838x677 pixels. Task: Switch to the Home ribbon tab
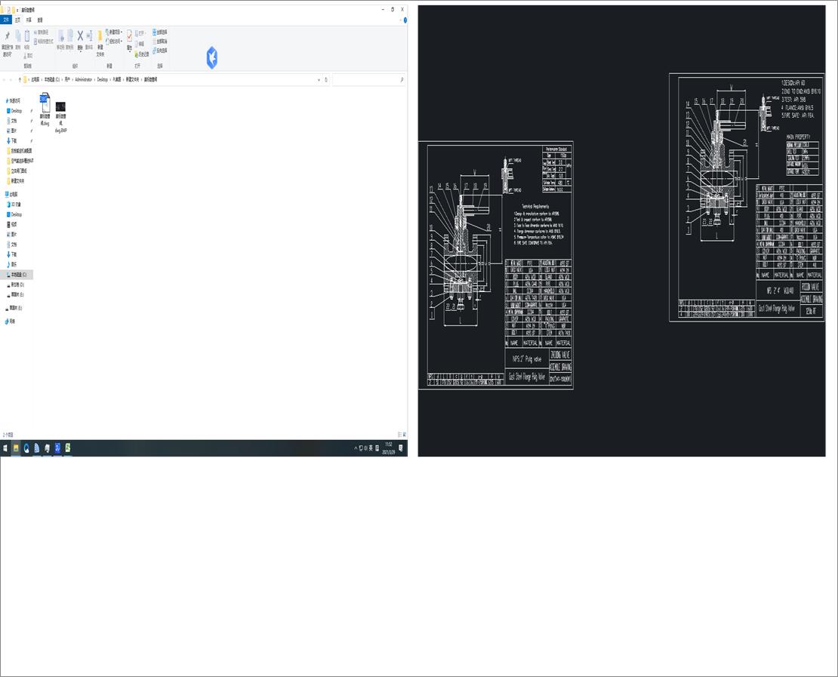click(x=17, y=20)
